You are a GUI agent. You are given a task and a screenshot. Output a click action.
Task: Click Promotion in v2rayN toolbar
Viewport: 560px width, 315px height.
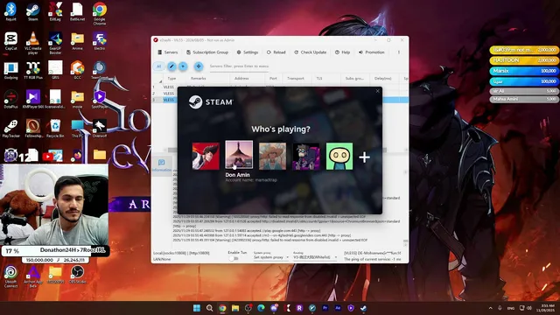(x=371, y=52)
